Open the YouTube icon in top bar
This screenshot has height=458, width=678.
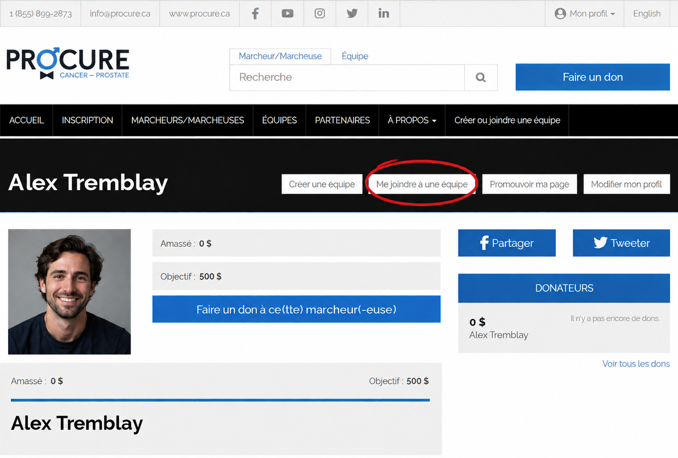287,13
